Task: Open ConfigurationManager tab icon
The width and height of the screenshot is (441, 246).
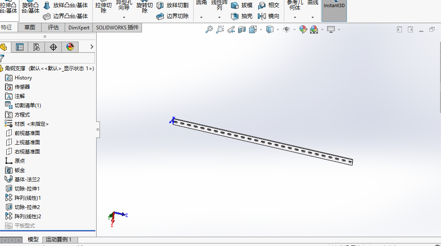Action: point(36,47)
